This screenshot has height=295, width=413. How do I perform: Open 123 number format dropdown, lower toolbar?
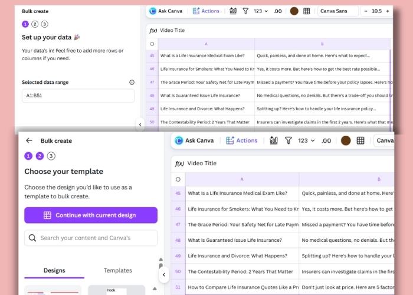pyautogui.click(x=306, y=140)
